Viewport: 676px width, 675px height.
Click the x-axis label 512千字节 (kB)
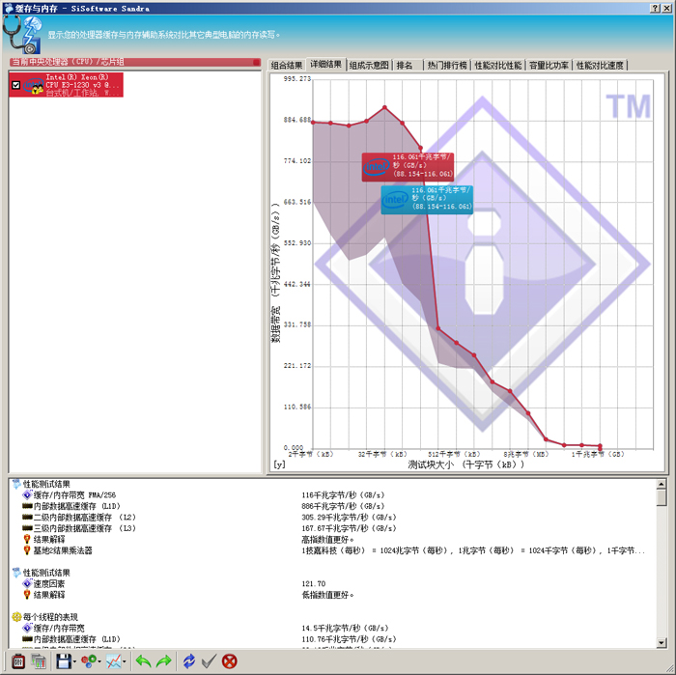point(454,454)
